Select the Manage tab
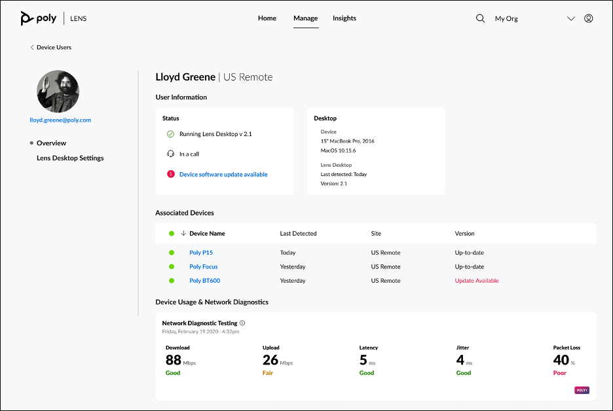Screen dimensions: 613x411 306,18
